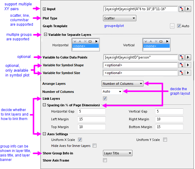Check Hide Axes for Inner Layers
The width and height of the screenshot is (195, 169).
(x=94, y=146)
